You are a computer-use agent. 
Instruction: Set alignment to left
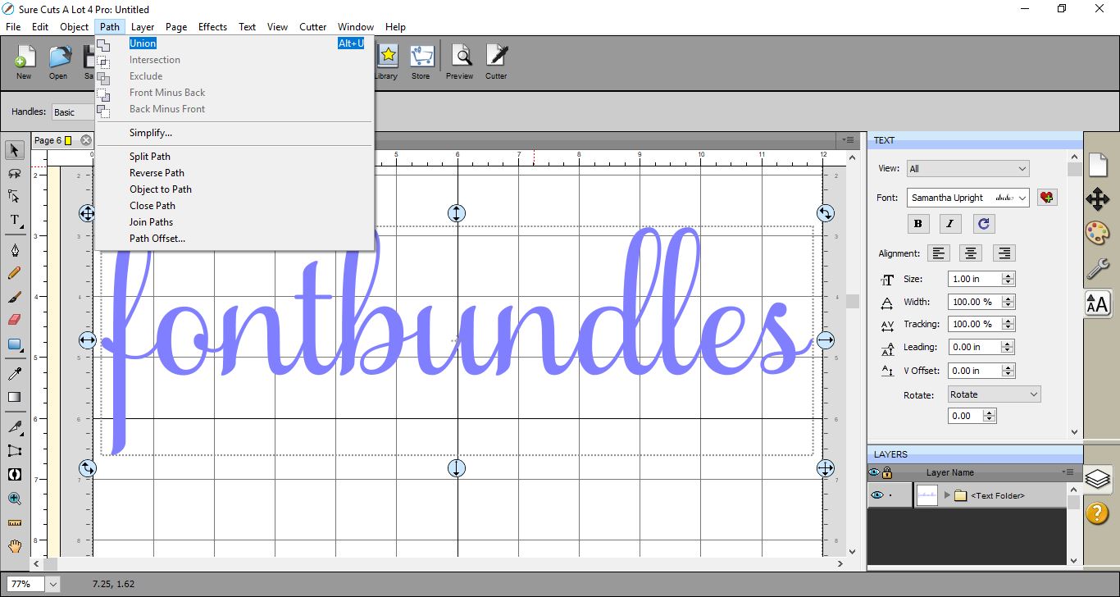(938, 253)
